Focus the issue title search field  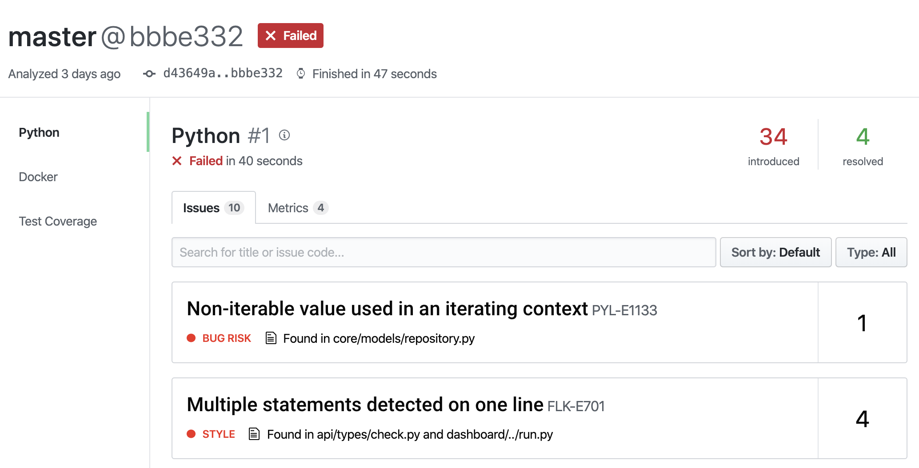click(444, 252)
